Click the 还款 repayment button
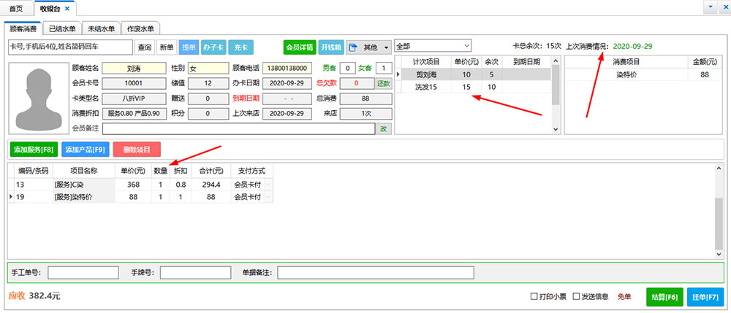Viewport: 731px width, 313px height. (384, 84)
